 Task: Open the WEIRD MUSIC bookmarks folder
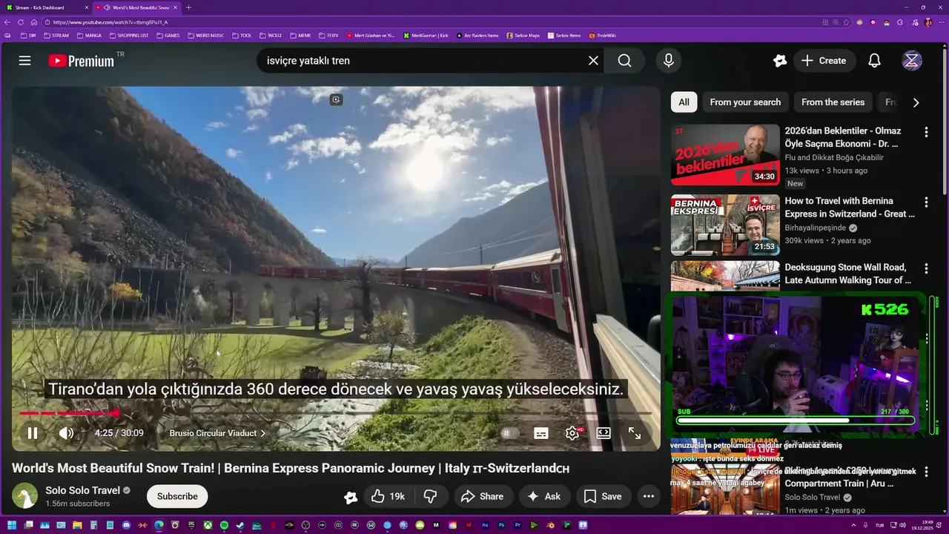point(205,35)
